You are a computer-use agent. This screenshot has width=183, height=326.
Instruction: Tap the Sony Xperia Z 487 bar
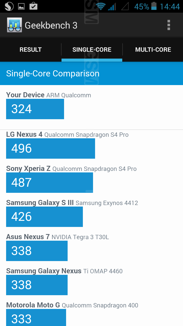(50, 183)
